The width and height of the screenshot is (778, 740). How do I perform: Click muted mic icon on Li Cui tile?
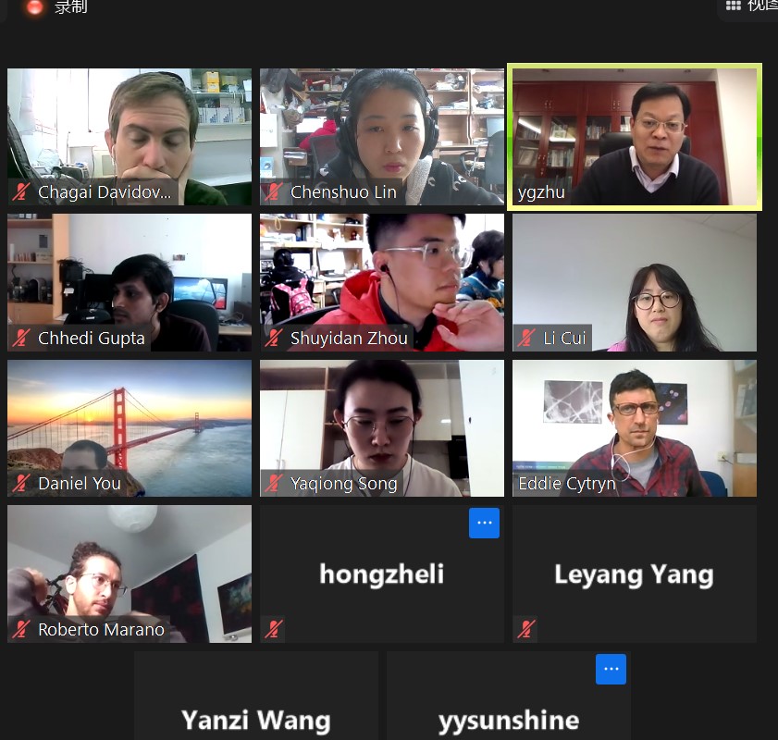(x=526, y=339)
